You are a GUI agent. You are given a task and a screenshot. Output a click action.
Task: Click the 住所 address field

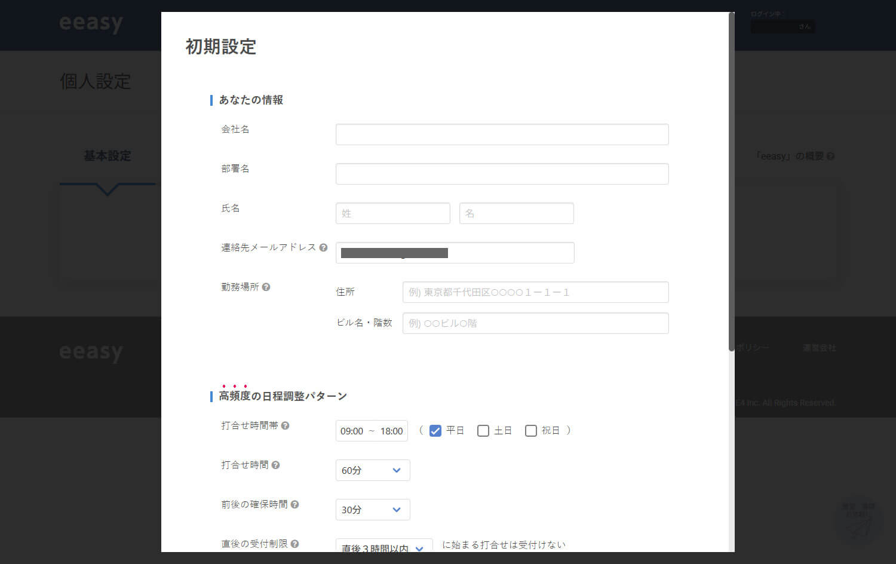pyautogui.click(x=536, y=292)
